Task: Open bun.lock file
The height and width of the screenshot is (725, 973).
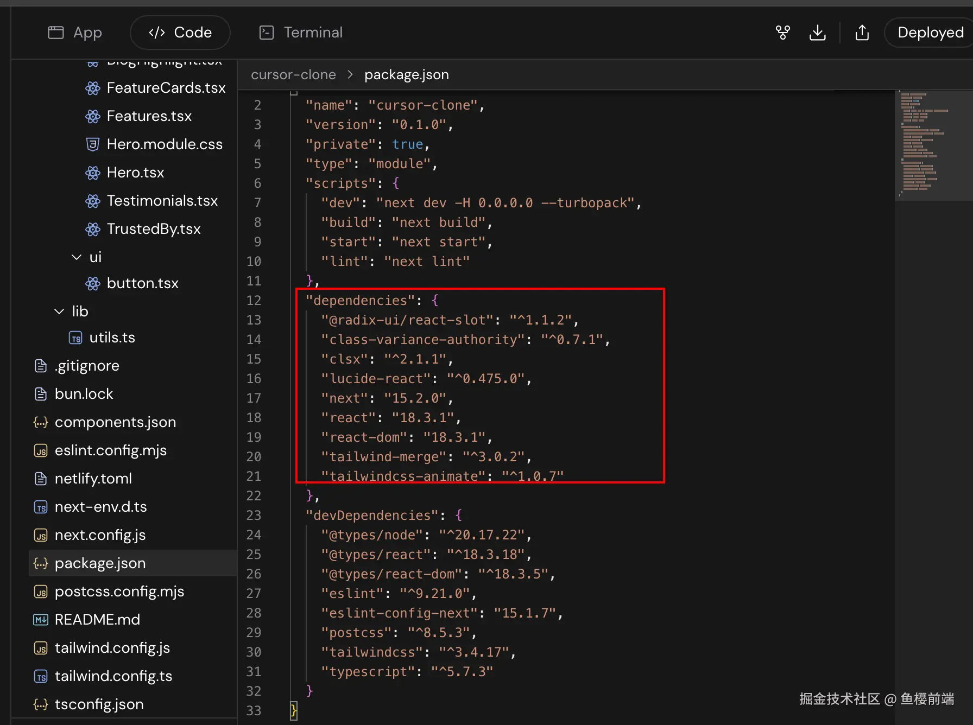Action: (84, 394)
